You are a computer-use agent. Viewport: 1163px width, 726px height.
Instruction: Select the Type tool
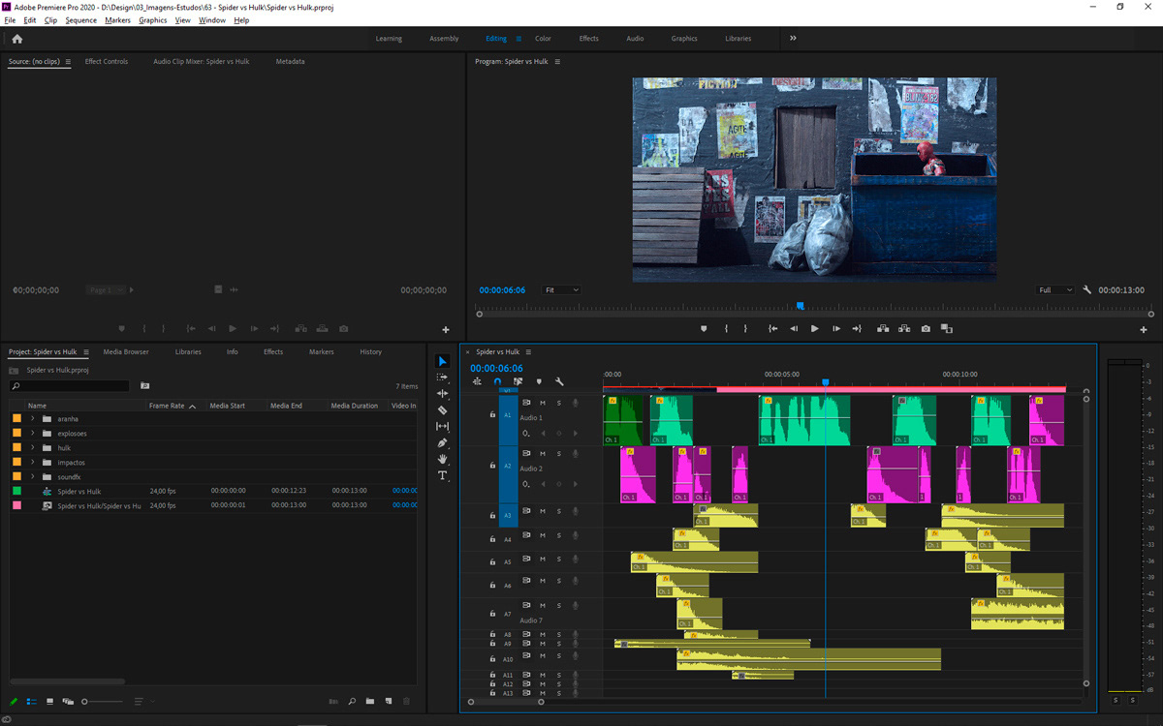(x=443, y=475)
